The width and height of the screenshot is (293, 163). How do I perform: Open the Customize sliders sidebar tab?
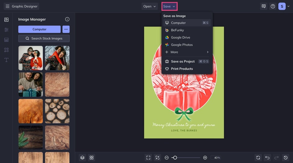(x=6, y=30)
